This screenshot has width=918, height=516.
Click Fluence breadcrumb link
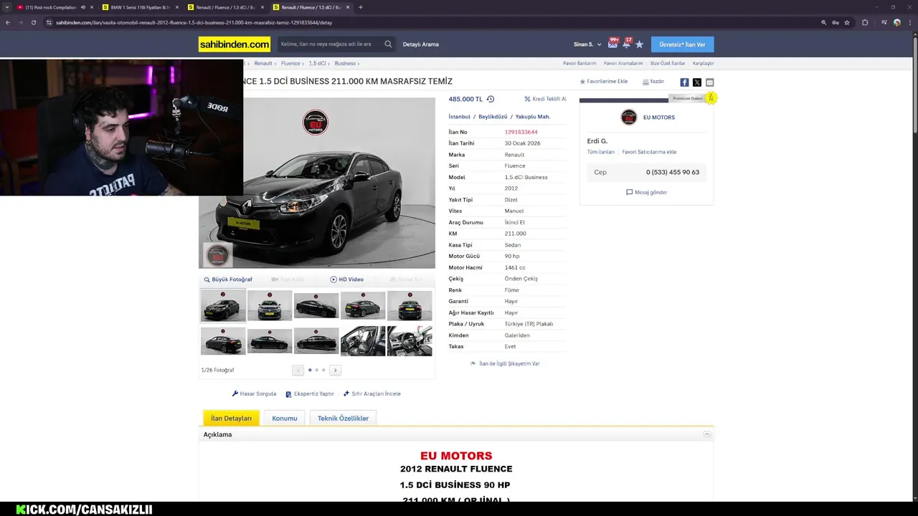tap(290, 63)
